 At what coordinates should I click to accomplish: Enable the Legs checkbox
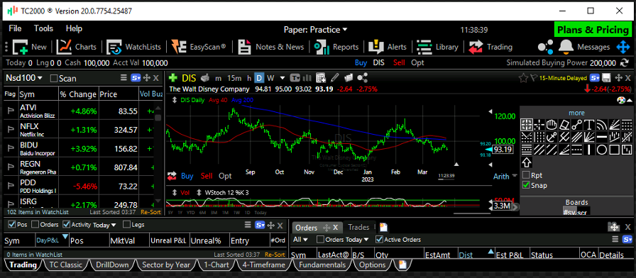pyautogui.click(x=126, y=224)
